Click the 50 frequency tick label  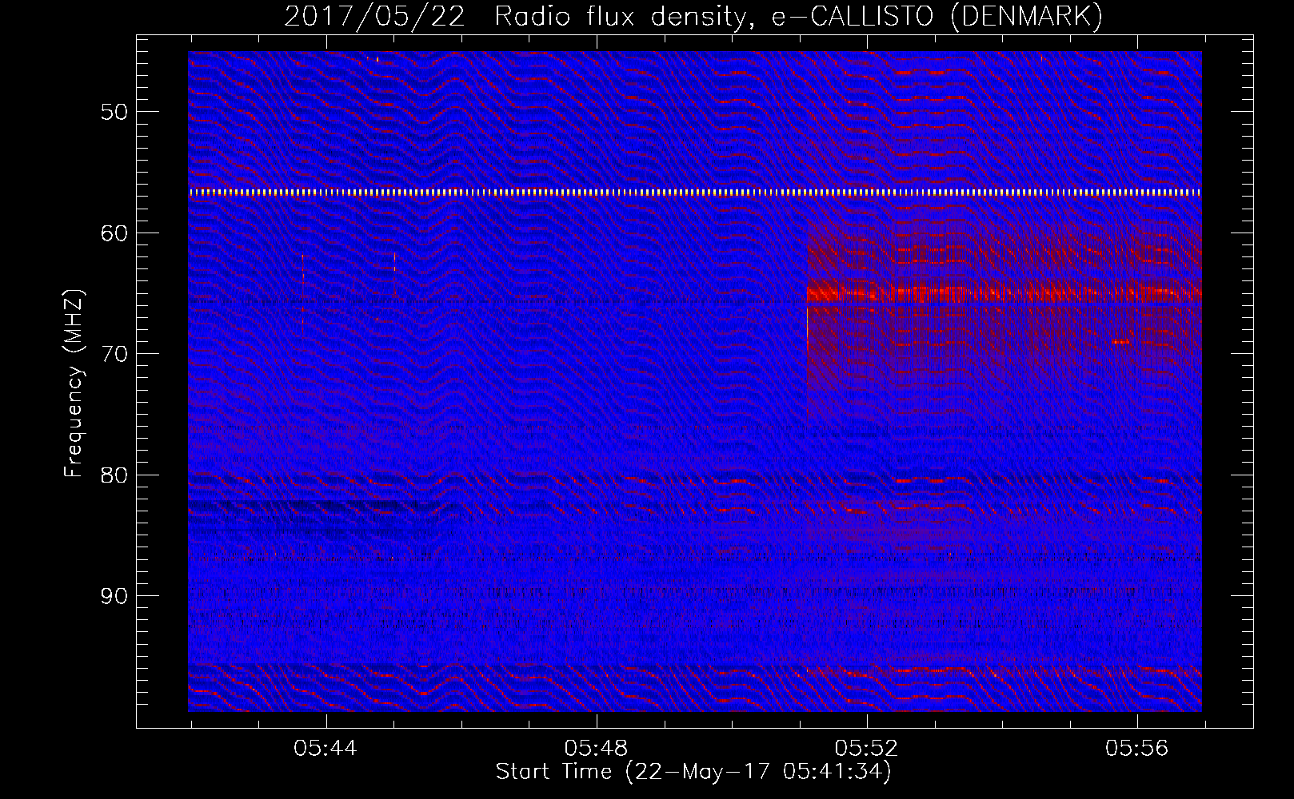click(x=114, y=112)
